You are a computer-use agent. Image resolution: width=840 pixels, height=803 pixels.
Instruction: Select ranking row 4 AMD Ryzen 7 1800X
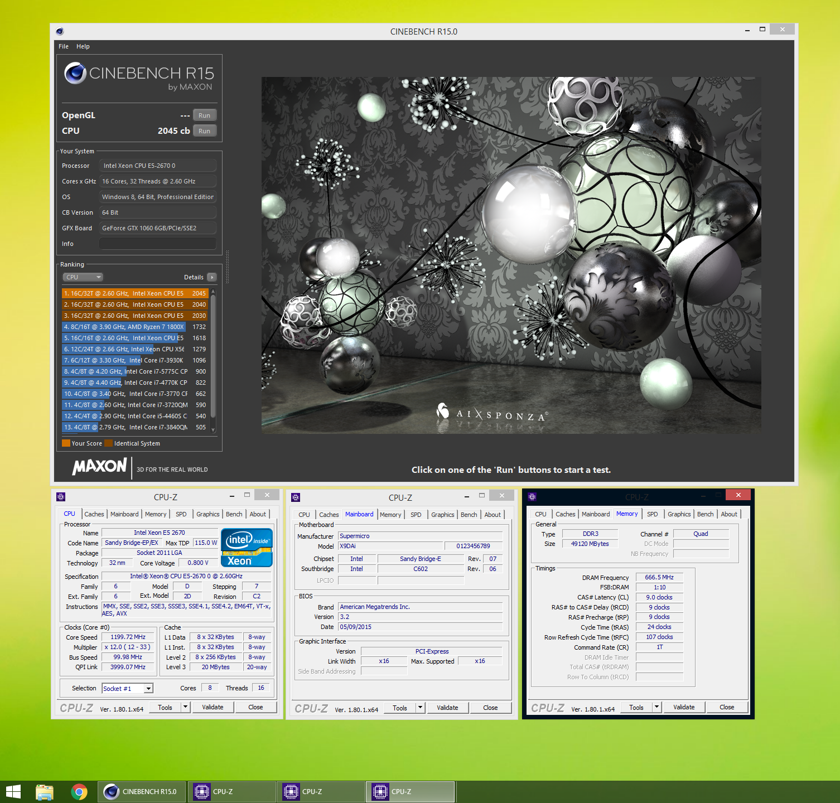click(134, 327)
